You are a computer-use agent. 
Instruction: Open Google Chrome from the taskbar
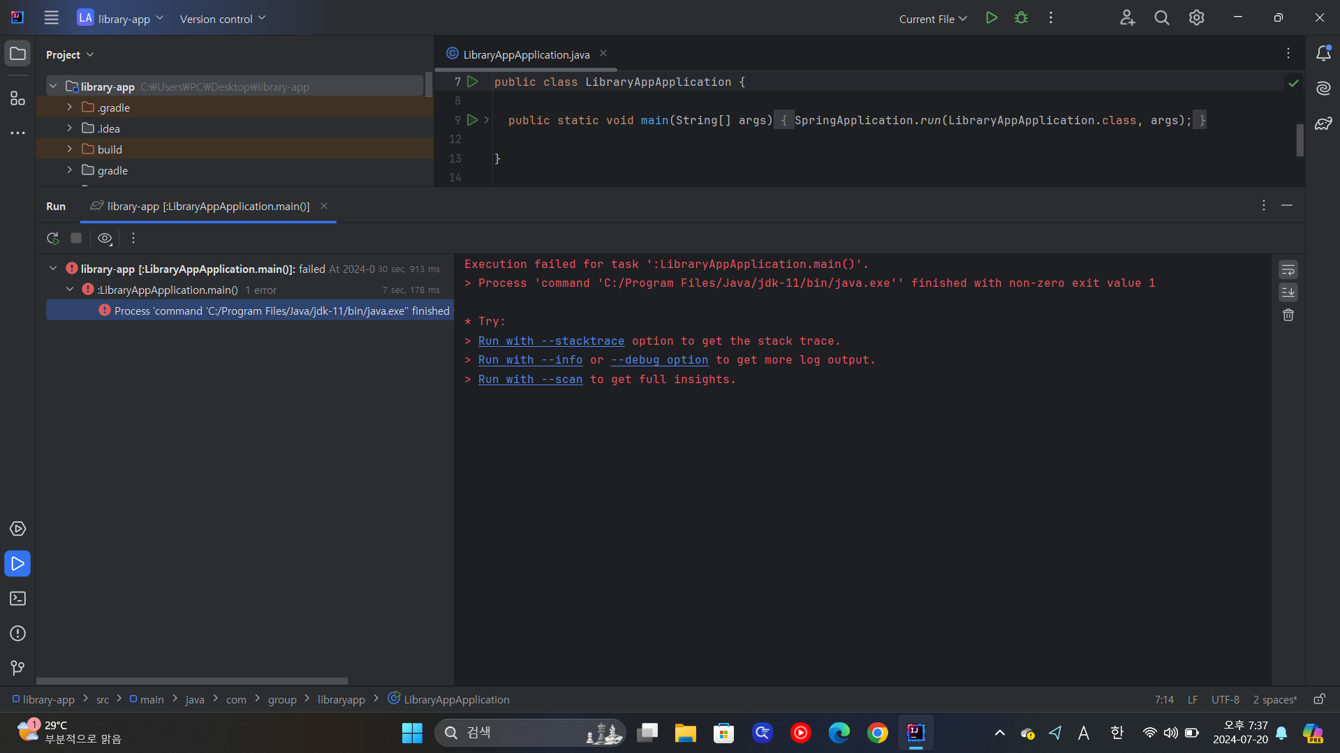click(877, 733)
